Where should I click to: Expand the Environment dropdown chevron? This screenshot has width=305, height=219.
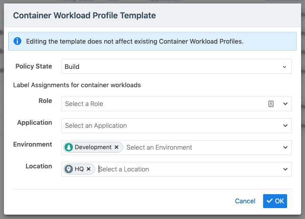[x=285, y=147]
